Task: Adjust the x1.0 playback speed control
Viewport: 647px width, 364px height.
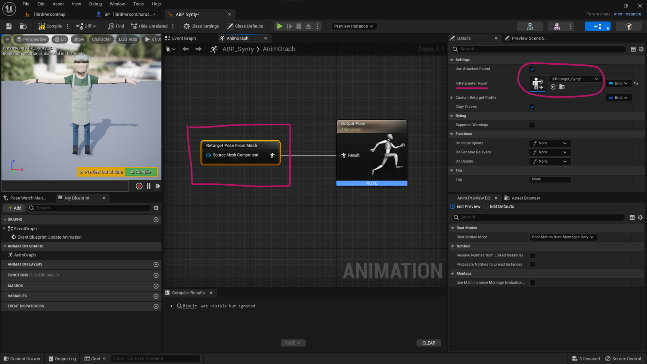Action: coord(152,39)
